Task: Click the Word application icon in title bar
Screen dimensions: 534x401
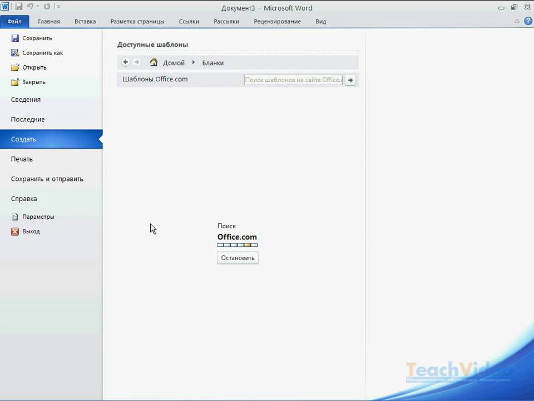Action: 5,6
